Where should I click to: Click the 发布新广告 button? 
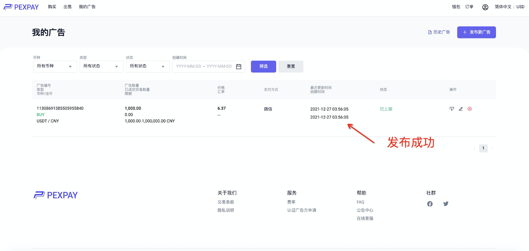(476, 32)
